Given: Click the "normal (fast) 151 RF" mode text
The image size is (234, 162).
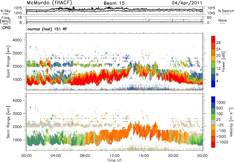Looking at the screenshot, I should point(47,29).
